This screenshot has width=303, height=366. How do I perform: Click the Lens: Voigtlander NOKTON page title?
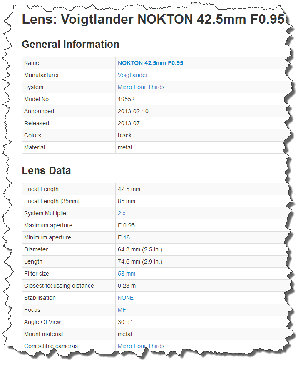(x=153, y=19)
